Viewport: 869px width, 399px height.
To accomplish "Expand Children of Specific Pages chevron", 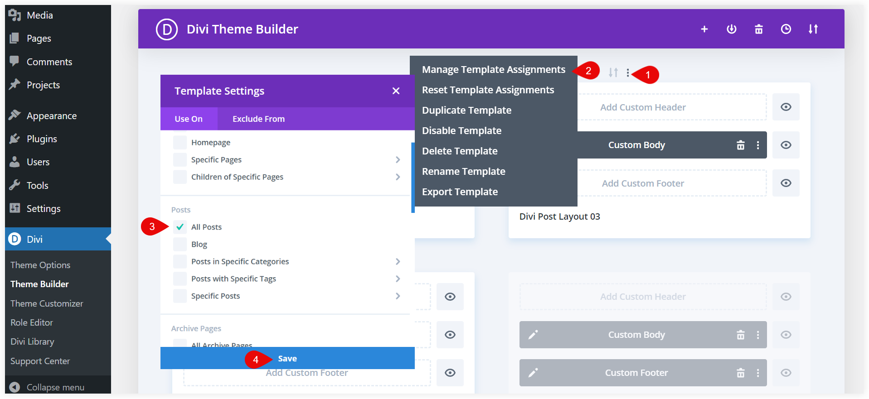I will point(398,177).
